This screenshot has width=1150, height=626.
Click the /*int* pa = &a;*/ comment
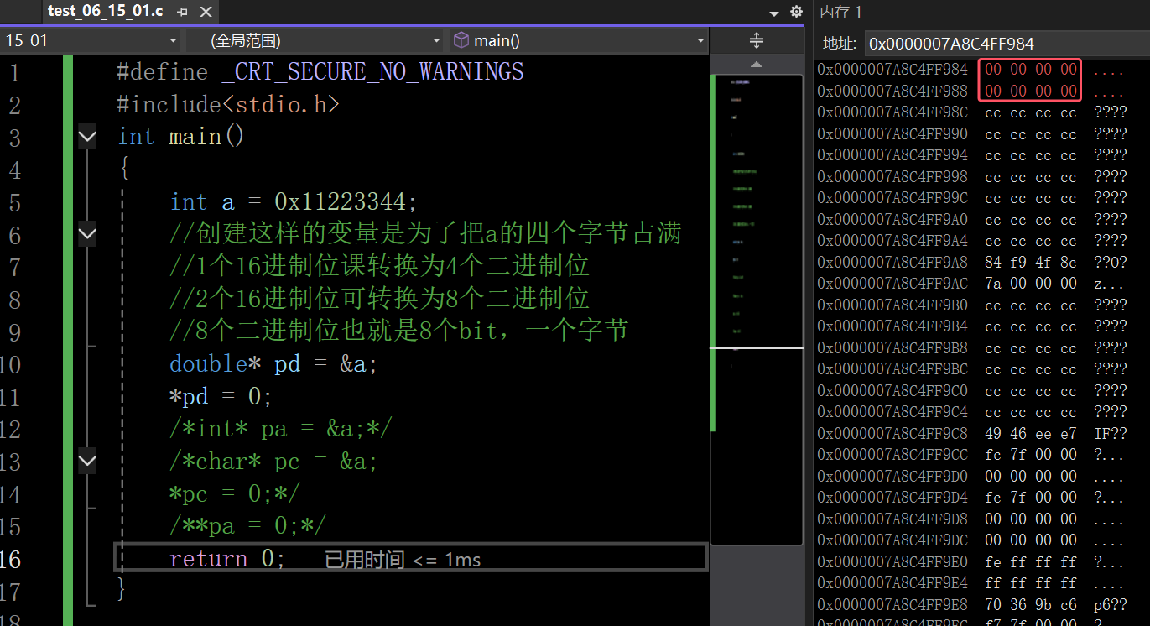coord(281,429)
